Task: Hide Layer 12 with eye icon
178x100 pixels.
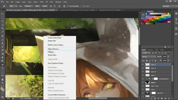Action: (143, 64)
